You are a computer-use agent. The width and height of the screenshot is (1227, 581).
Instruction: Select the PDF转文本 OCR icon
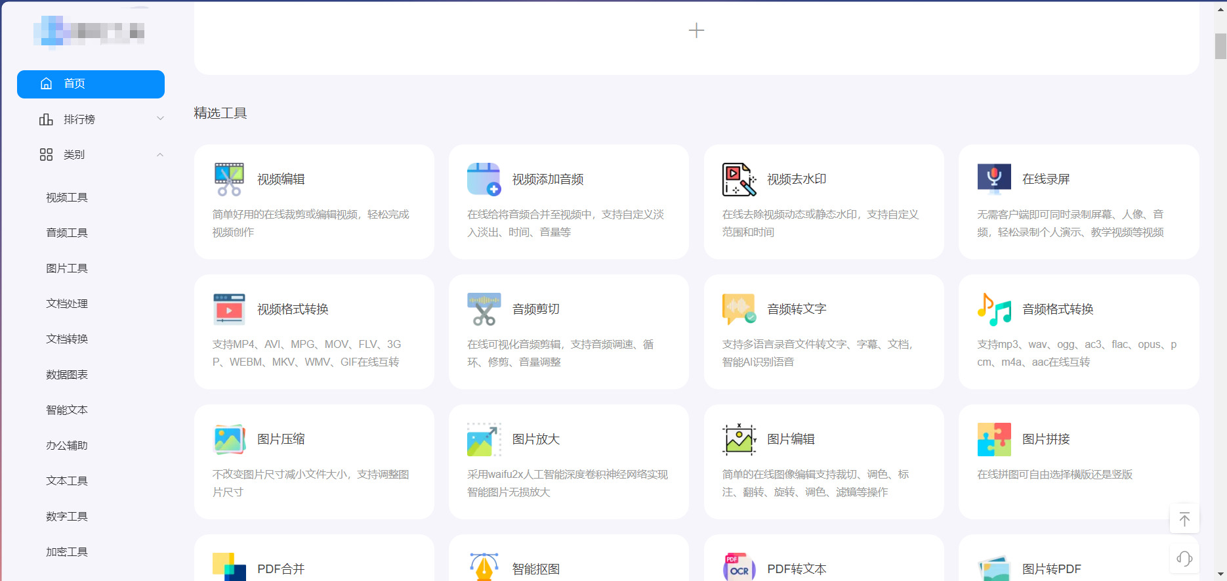[x=739, y=567]
